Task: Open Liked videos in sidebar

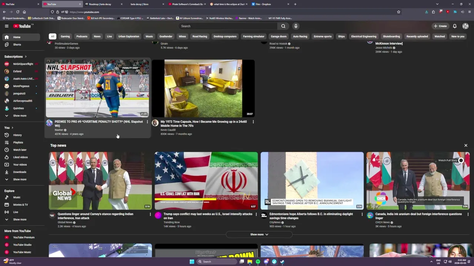Action: coord(21,157)
